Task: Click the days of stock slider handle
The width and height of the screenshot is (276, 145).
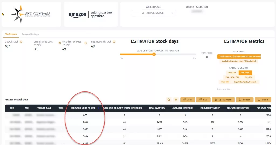Action: 154,54
